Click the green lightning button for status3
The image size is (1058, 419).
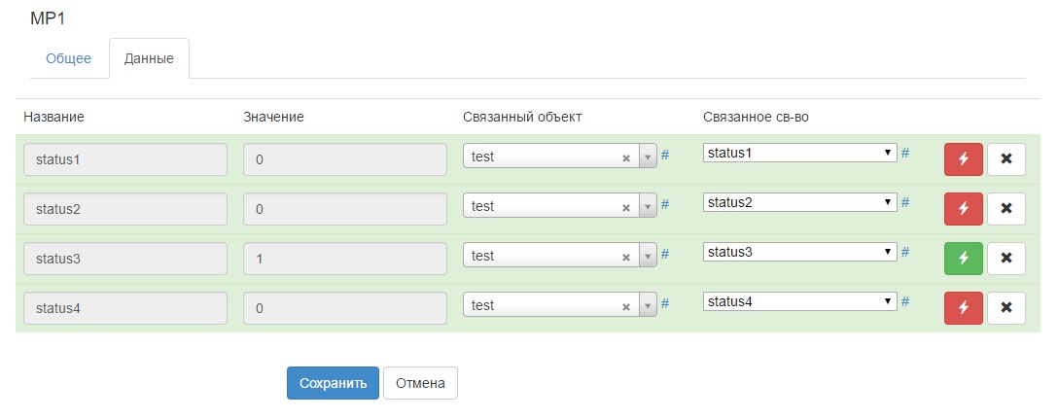(x=963, y=258)
